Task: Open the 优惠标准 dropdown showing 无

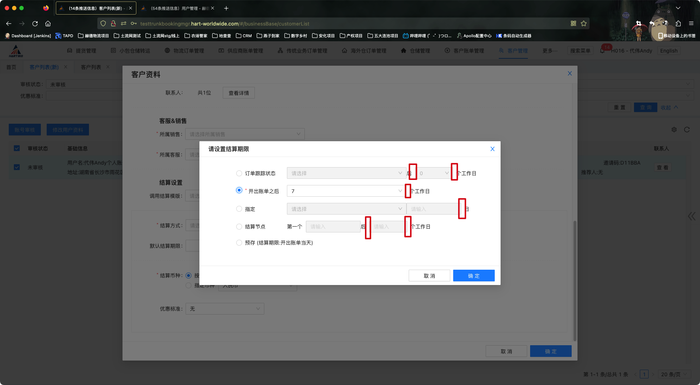Action: coord(225,309)
